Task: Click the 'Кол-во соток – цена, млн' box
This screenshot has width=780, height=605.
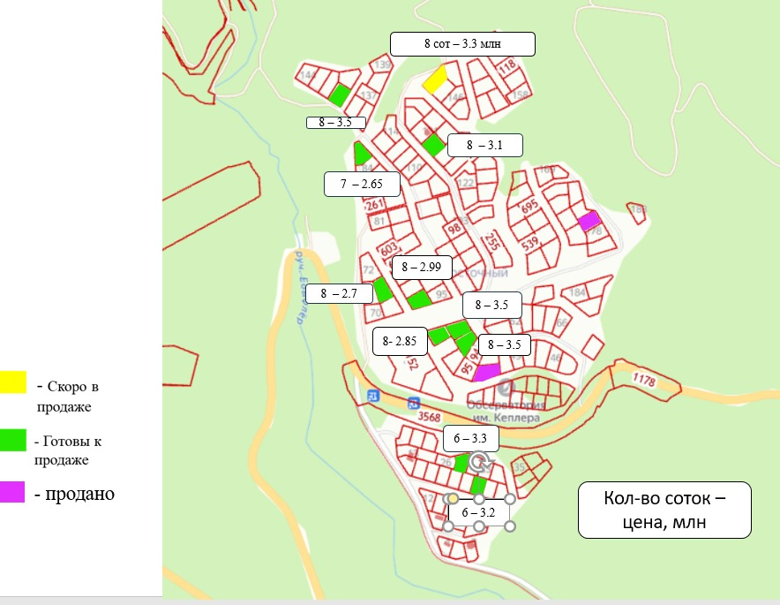Action: (664, 510)
